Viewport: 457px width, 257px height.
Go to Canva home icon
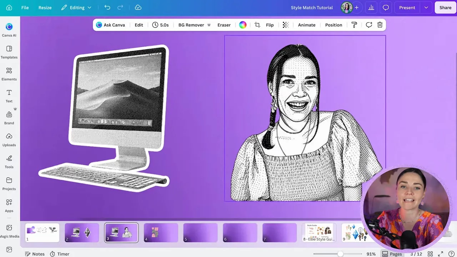point(9,7)
